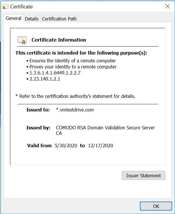
Task: Click the 12/17/2020 expiration date
Action: tap(101, 146)
